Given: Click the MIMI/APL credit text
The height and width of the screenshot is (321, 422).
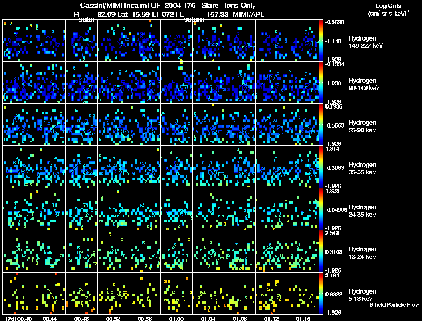Looking at the screenshot, I should (x=248, y=14).
